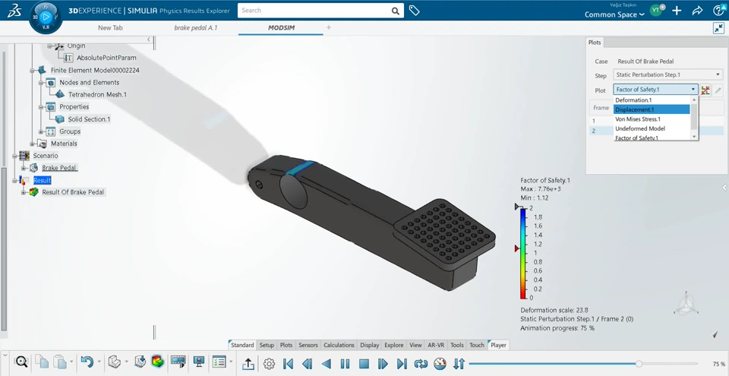
Task: Click the monitor display icon
Action: coord(199,362)
